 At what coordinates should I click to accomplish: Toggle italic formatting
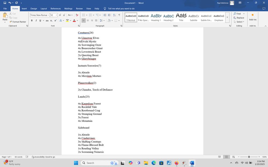click(x=36, y=21)
